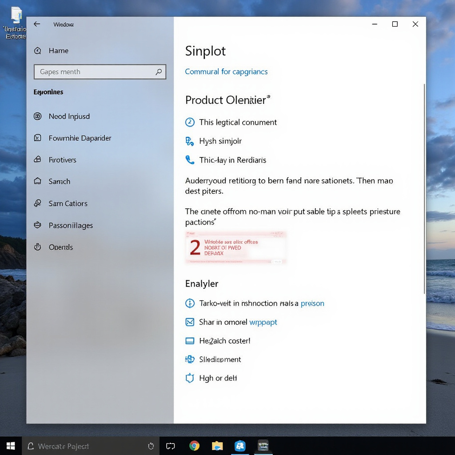Click the phone icon beside Thic-lay in Rerdiaris

(190, 160)
